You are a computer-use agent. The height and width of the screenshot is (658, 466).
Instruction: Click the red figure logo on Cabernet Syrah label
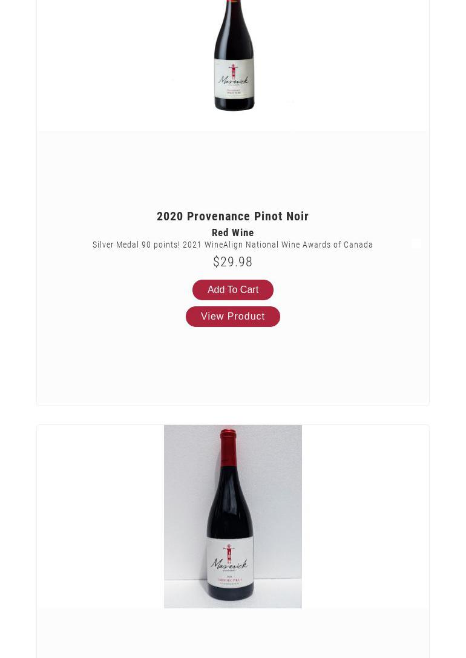click(x=229, y=554)
